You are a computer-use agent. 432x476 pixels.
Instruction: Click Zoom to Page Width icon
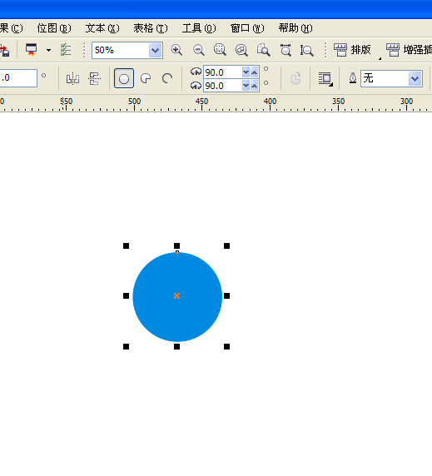coord(286,50)
